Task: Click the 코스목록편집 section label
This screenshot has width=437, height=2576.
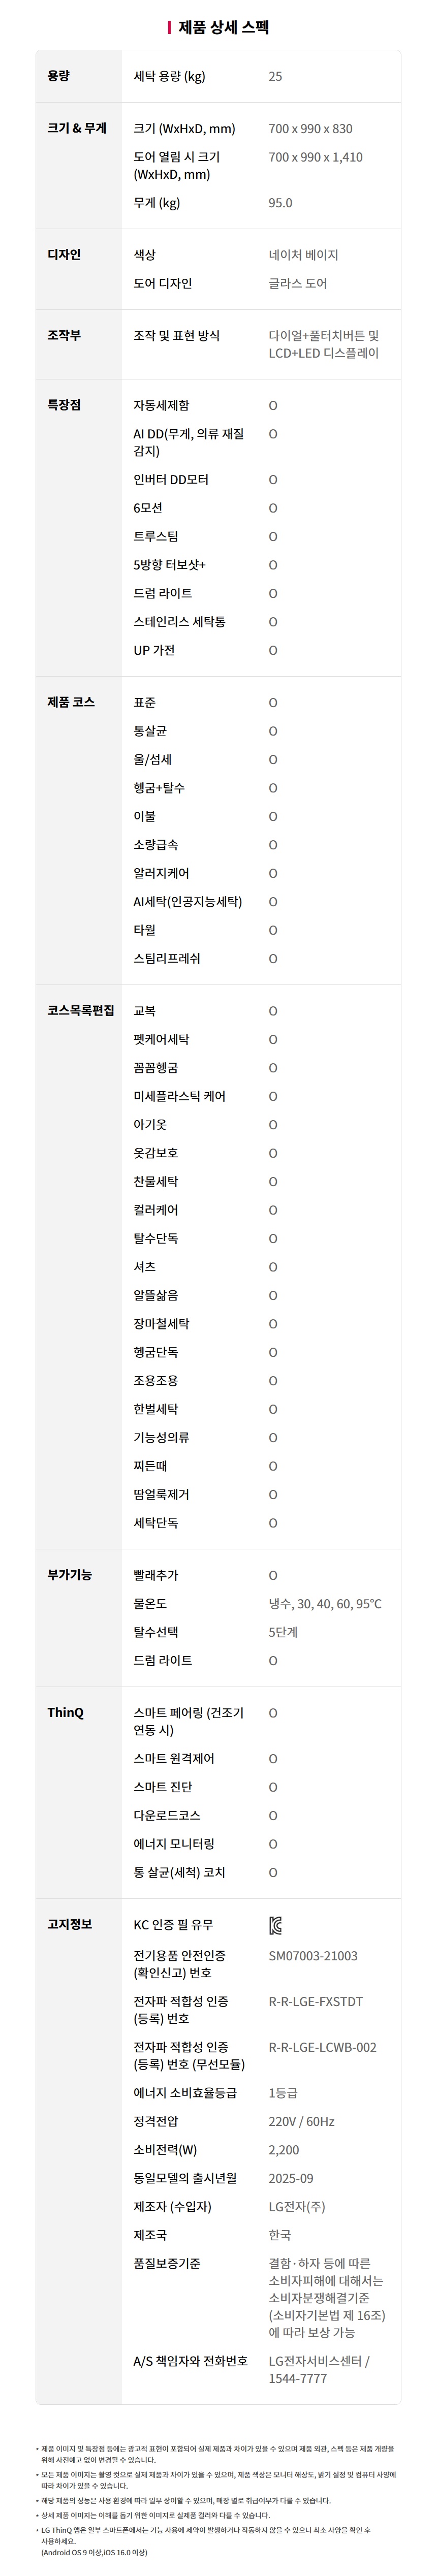Action: pyautogui.click(x=81, y=1010)
